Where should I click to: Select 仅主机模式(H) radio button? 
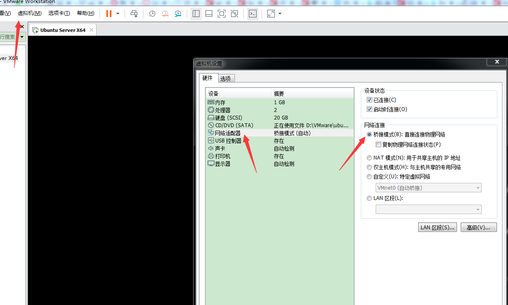click(x=369, y=167)
